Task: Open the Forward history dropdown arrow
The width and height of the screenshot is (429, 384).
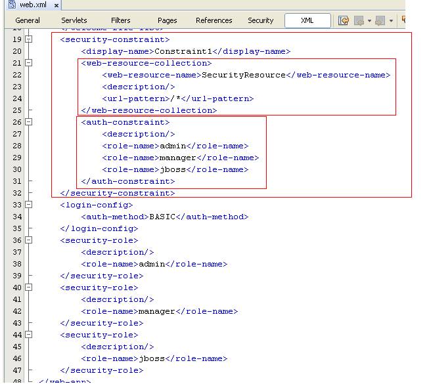Action: click(392, 21)
